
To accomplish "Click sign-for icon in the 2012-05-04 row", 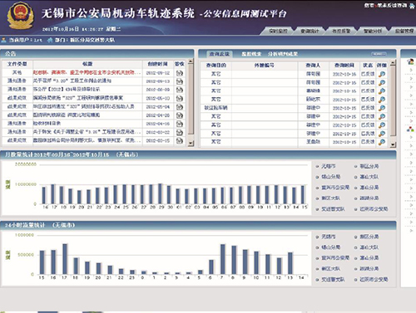I will [x=180, y=107].
